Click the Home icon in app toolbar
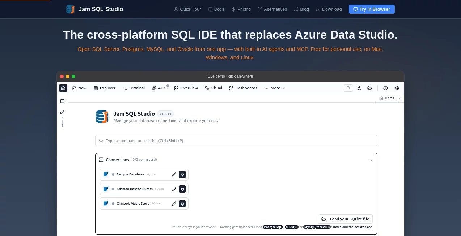The image size is (461, 236). pyautogui.click(x=63, y=88)
